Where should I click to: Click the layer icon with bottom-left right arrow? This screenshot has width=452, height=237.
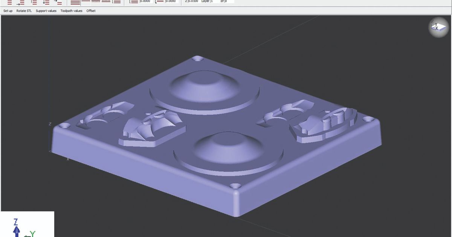20,2
